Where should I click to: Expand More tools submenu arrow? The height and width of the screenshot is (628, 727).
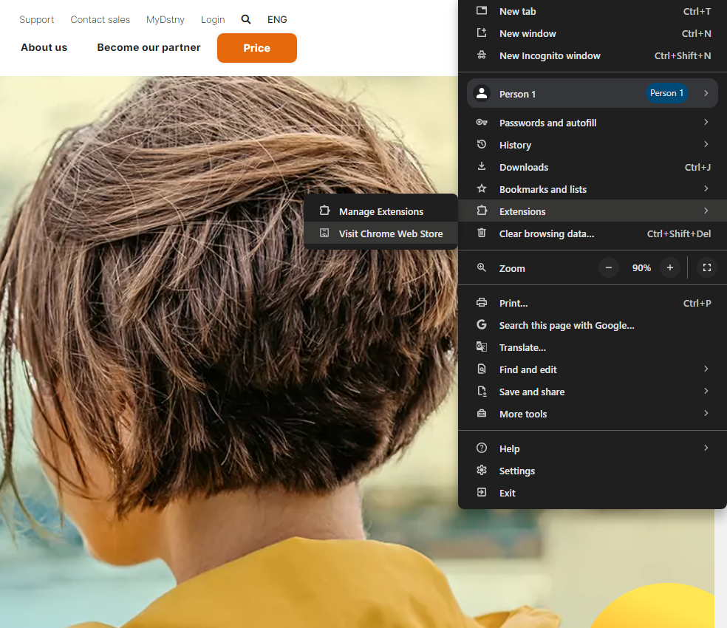(x=706, y=413)
